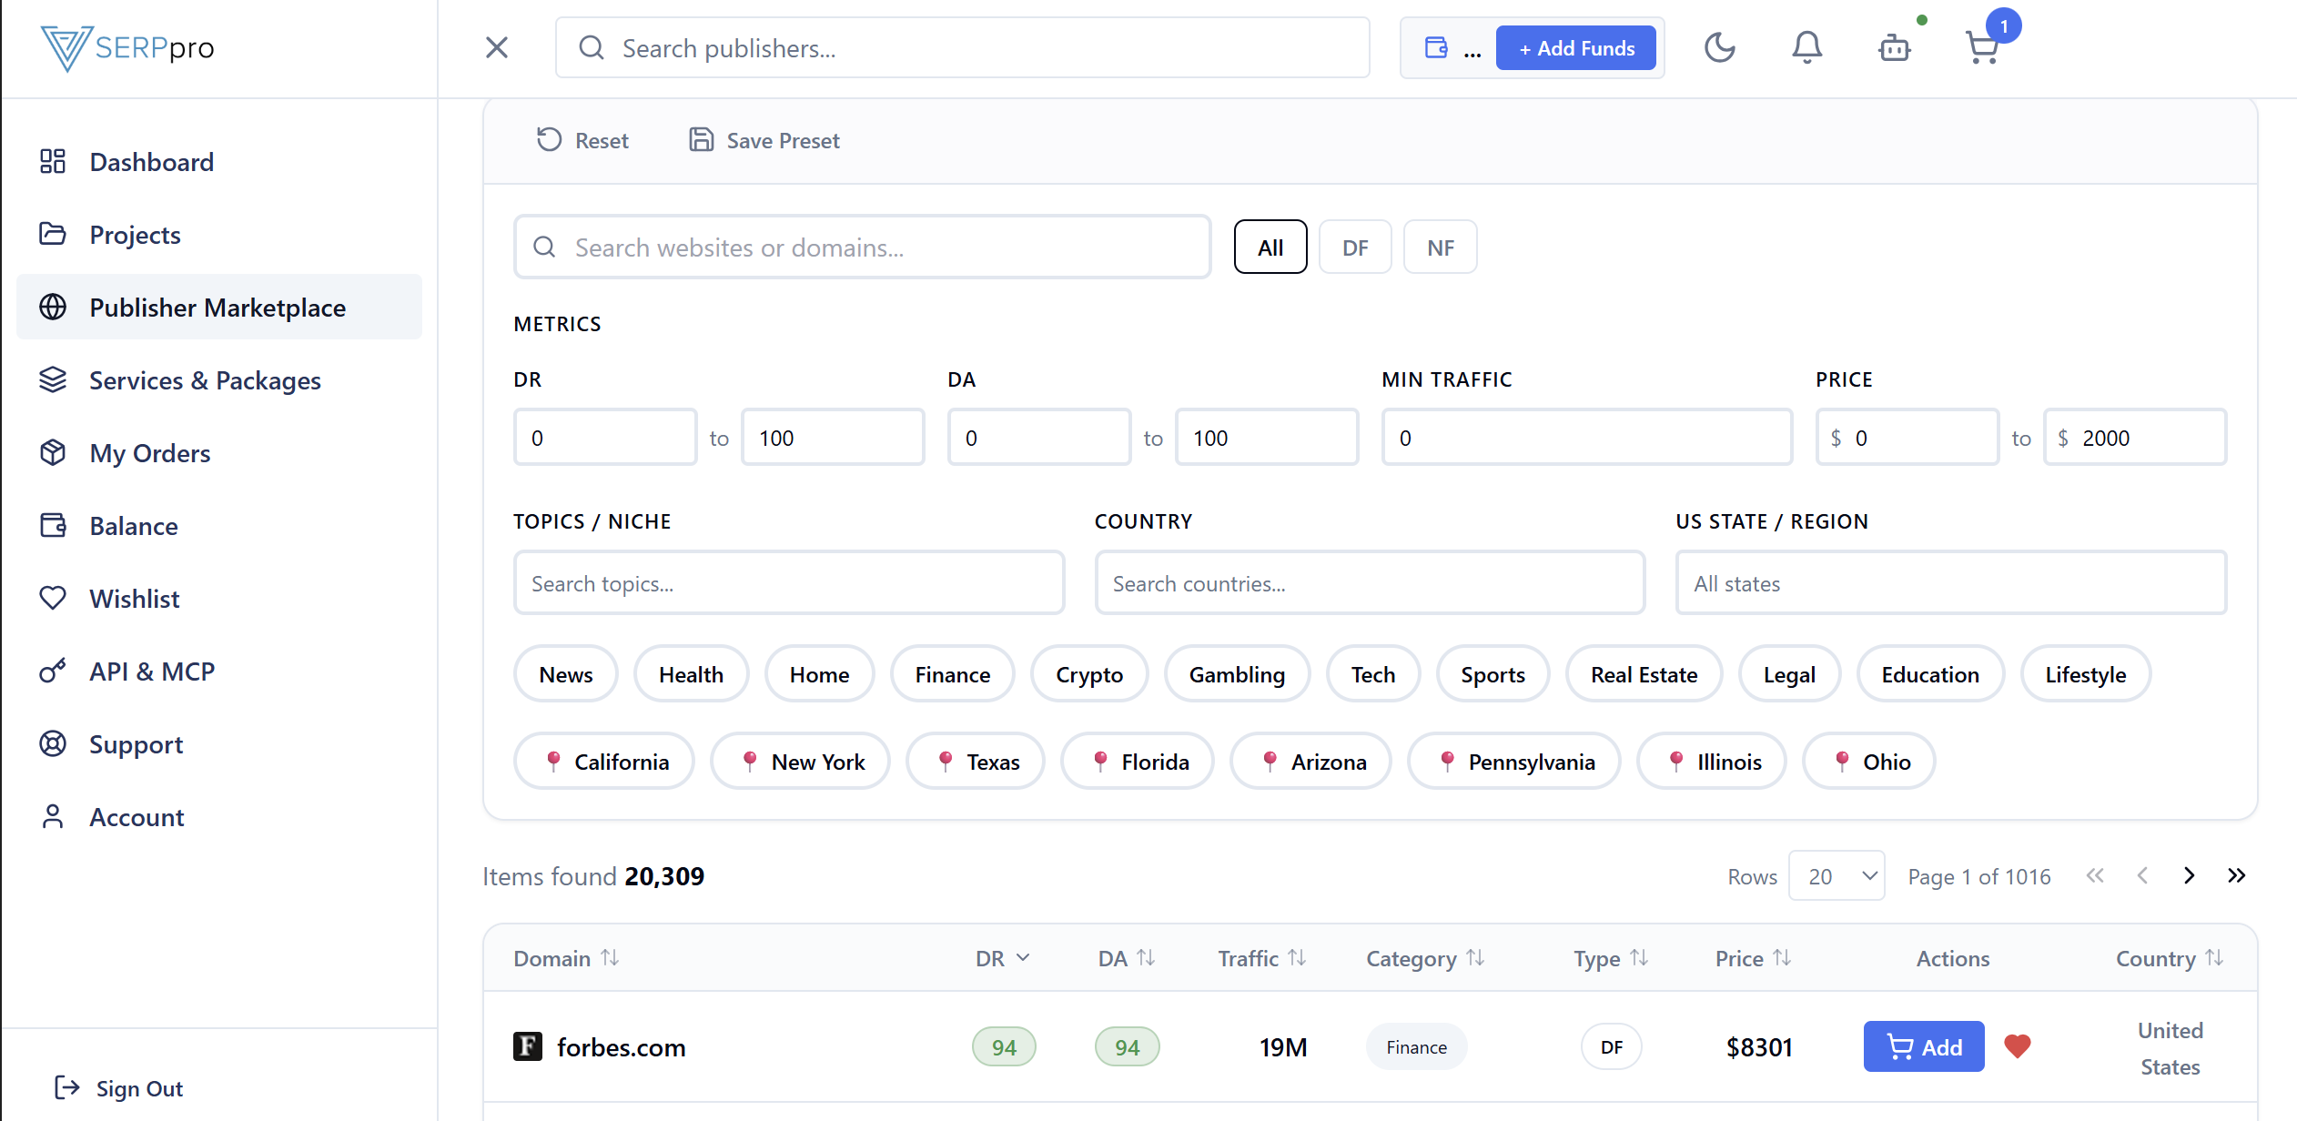
Task: Open the All states dropdown
Action: [1948, 582]
